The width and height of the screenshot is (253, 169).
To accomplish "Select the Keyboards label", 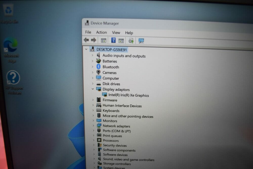I will (111, 111).
